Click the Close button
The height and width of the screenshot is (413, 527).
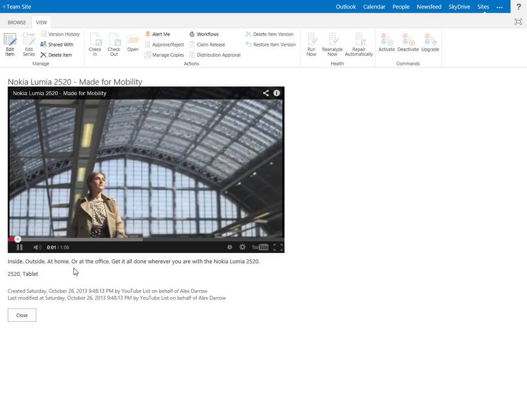[x=22, y=315]
